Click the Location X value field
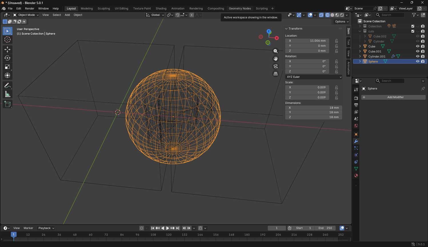Screen dimensions: 428x247 pyautogui.click(x=307, y=41)
